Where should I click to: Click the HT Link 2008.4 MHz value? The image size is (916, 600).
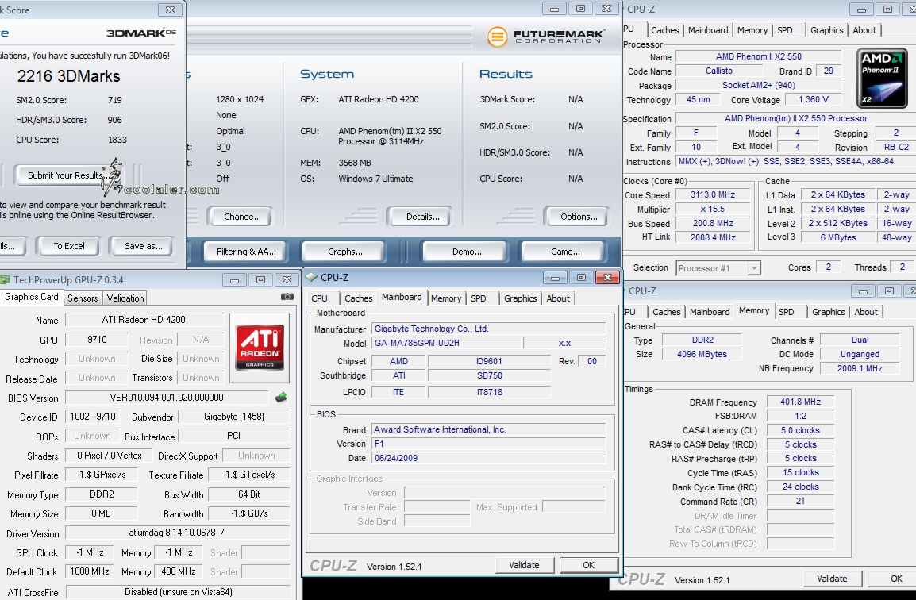point(712,237)
